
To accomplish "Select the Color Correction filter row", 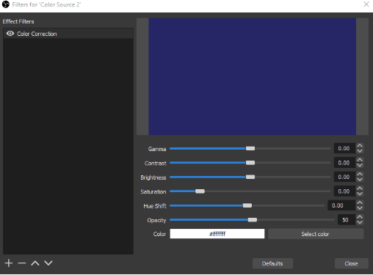I will [x=68, y=34].
